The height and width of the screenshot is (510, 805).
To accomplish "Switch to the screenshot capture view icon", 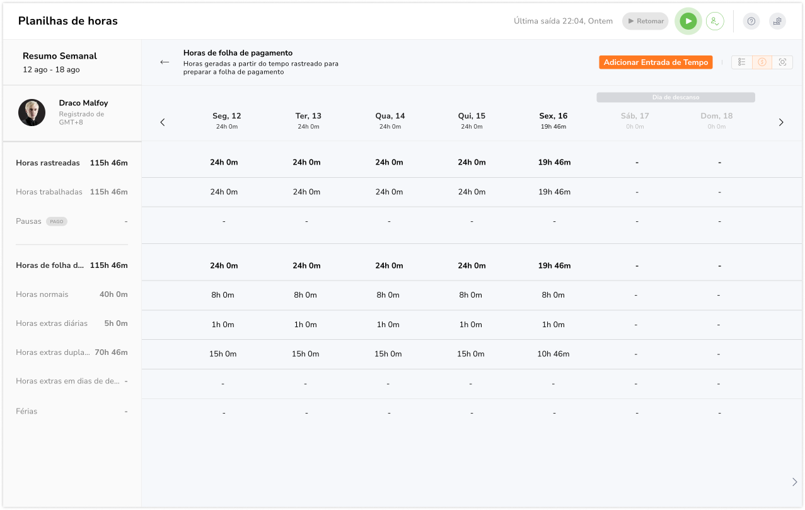I will pyautogui.click(x=782, y=62).
